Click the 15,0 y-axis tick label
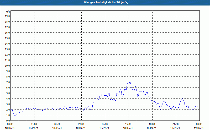Image resolution: width=210 pixels, height=131 pixels. [7, 38]
